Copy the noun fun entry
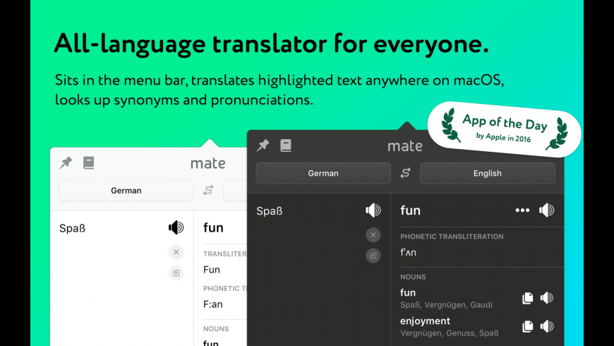This screenshot has height=346, width=614. point(527,298)
